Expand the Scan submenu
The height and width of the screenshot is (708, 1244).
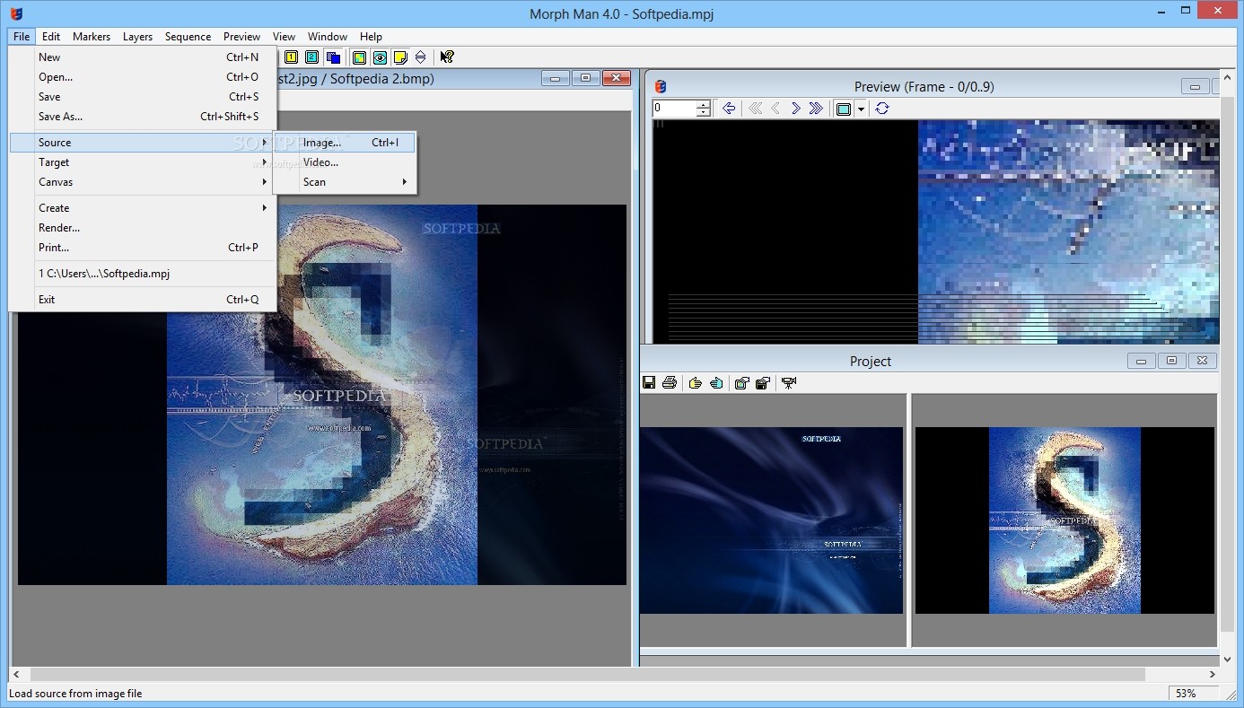[x=345, y=182]
